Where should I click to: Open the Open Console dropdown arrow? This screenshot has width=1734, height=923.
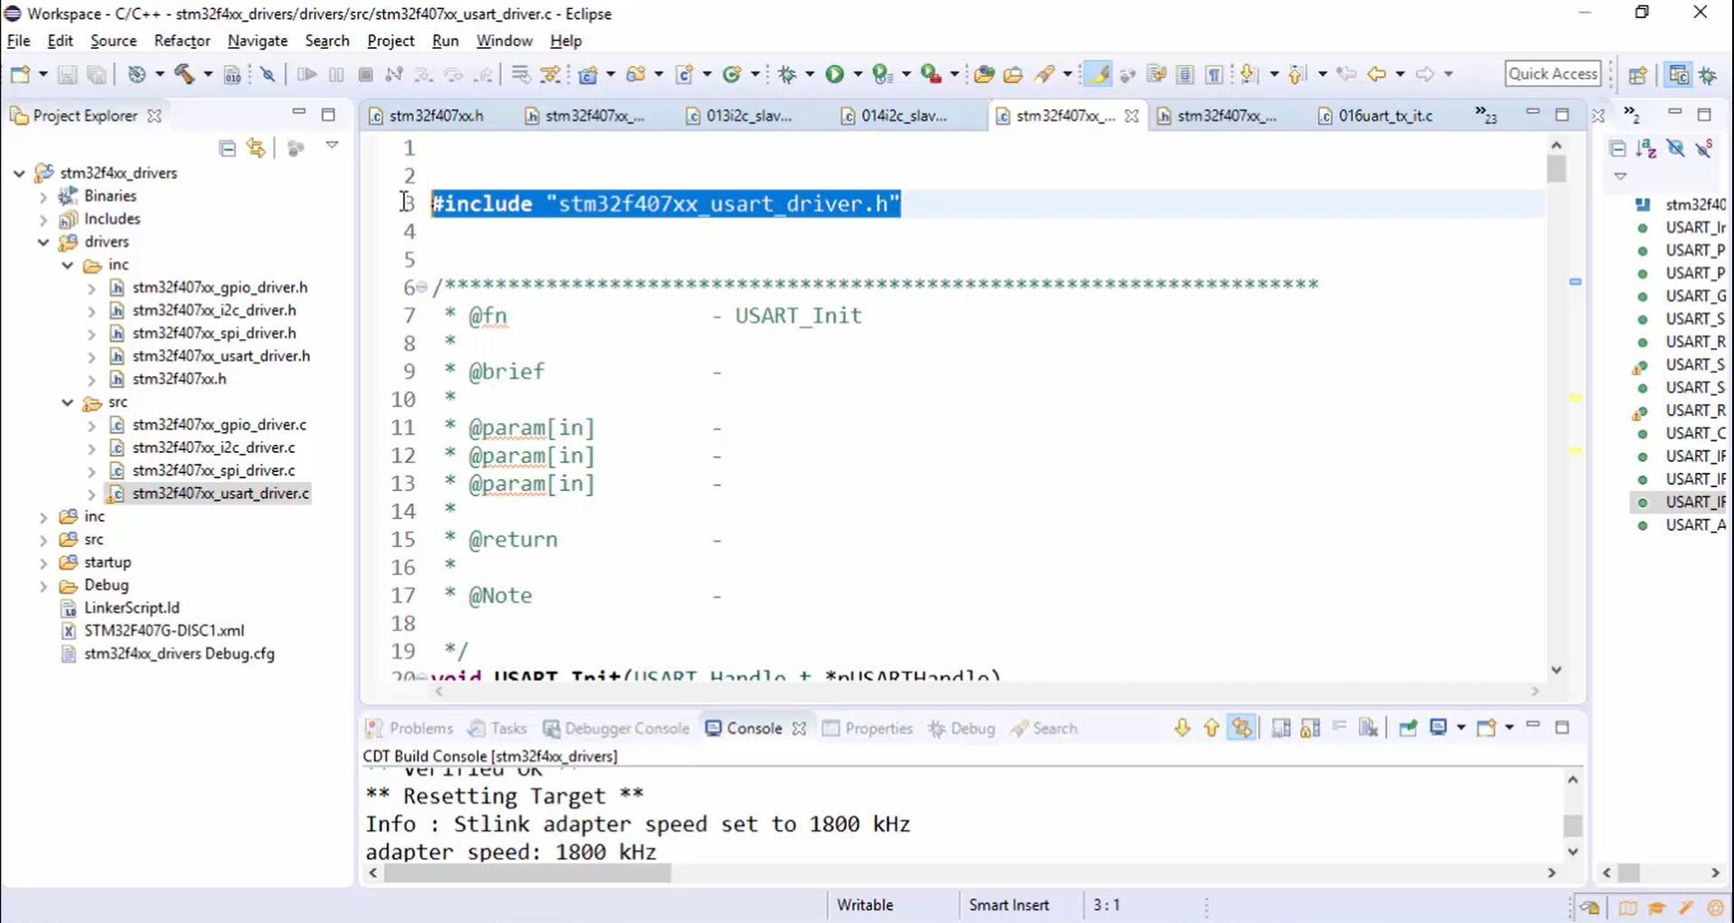pyautogui.click(x=1509, y=728)
